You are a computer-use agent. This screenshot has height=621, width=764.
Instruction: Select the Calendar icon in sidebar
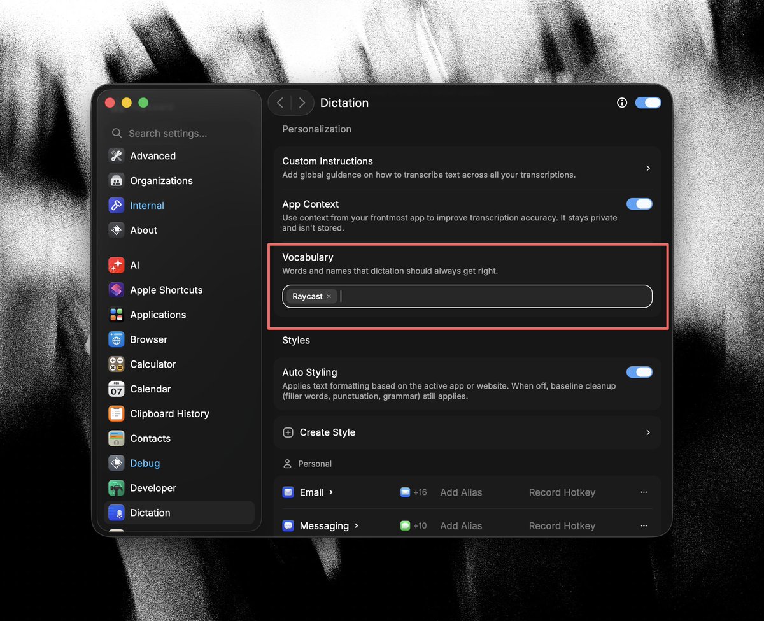[116, 389]
